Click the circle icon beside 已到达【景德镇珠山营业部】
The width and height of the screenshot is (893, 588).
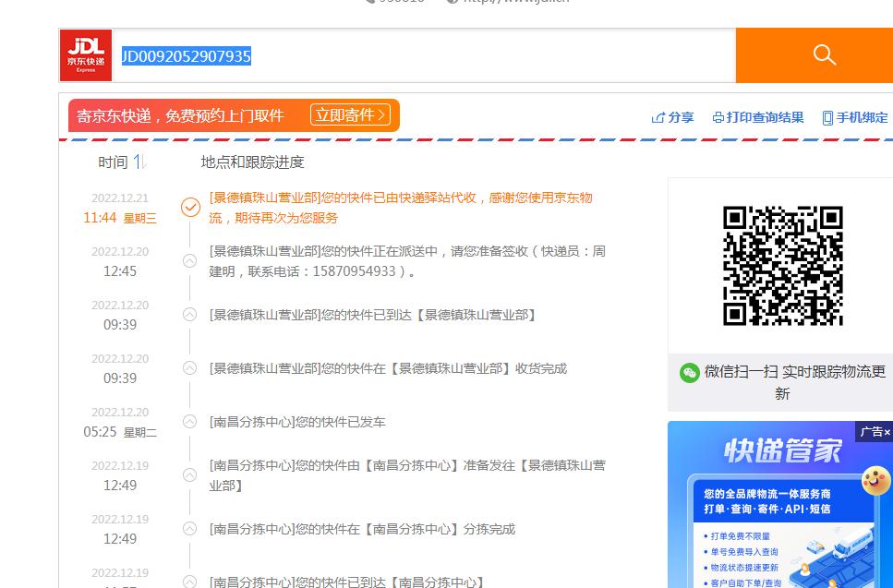[189, 314]
